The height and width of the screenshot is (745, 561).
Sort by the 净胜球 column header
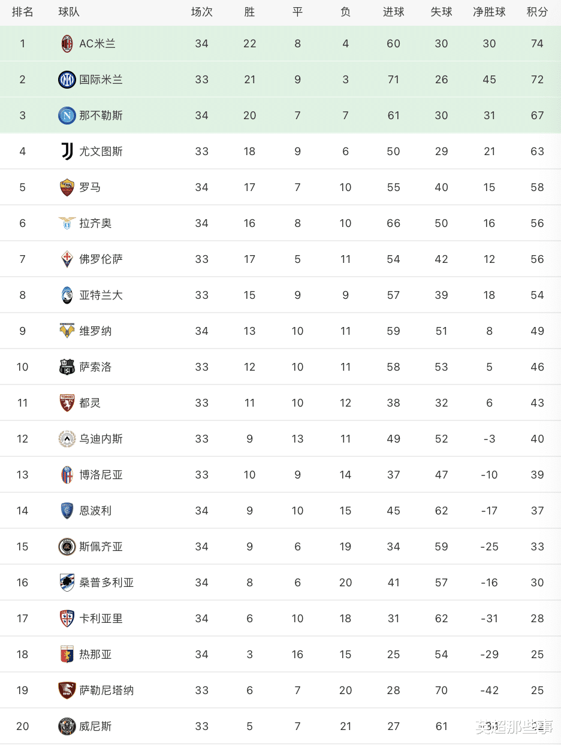[x=489, y=12]
